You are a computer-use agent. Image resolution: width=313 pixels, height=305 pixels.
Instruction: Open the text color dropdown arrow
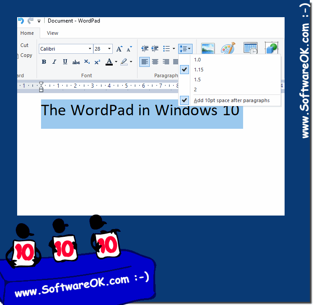[x=116, y=62]
